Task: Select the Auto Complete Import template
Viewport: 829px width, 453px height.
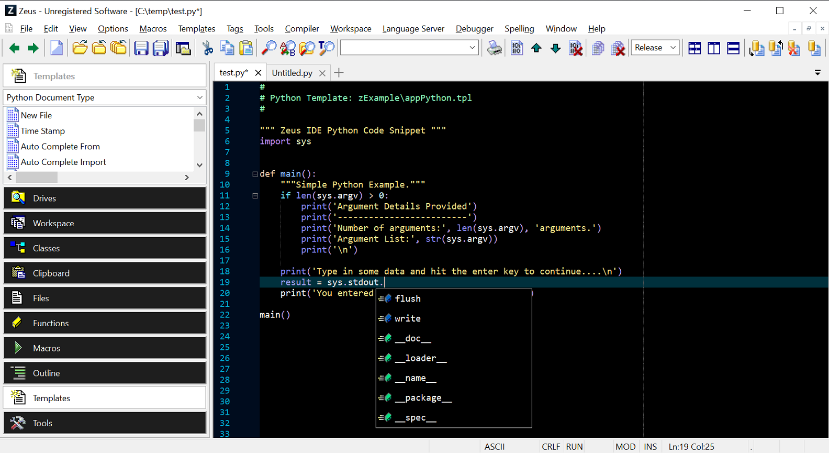Action: tap(63, 162)
